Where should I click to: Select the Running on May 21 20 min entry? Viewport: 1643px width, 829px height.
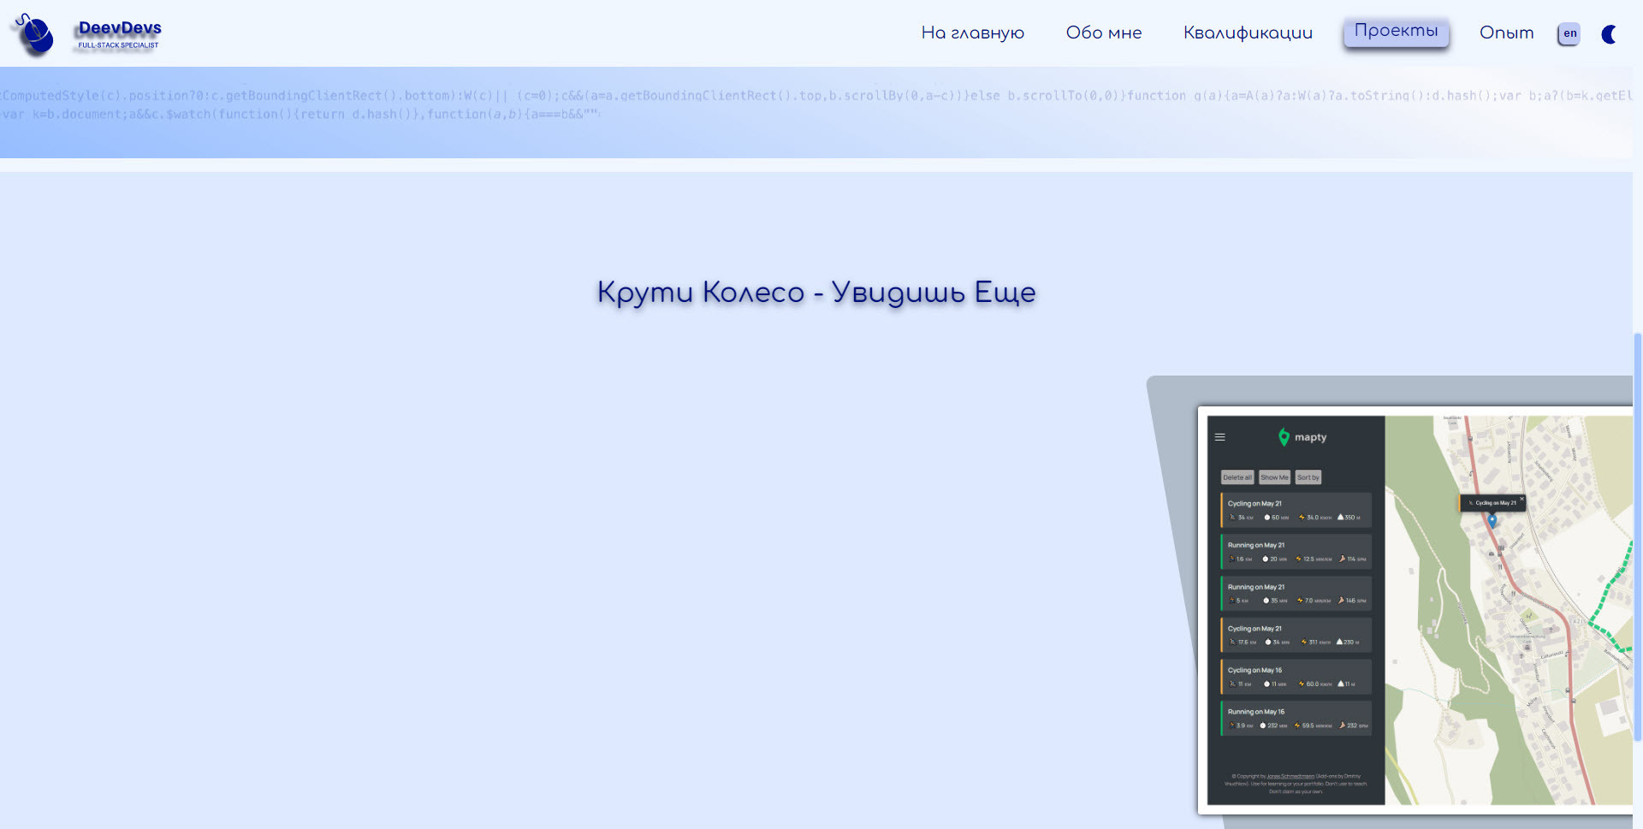tap(1296, 552)
